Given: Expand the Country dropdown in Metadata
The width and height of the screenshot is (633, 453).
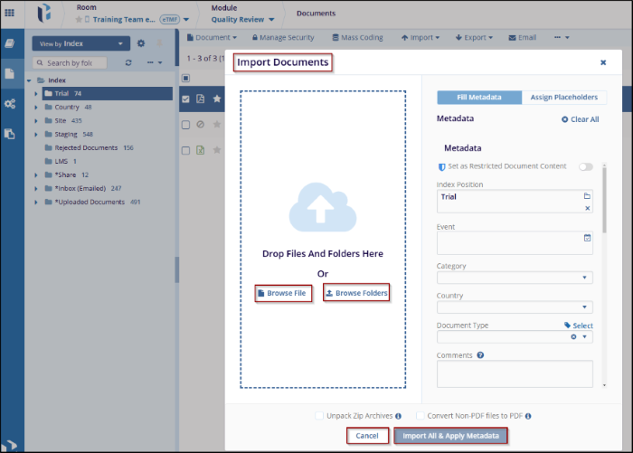Looking at the screenshot, I should 514,307.
